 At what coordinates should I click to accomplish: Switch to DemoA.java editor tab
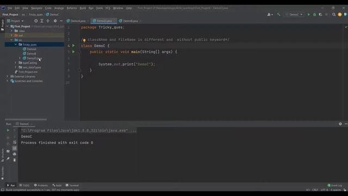pos(76,21)
